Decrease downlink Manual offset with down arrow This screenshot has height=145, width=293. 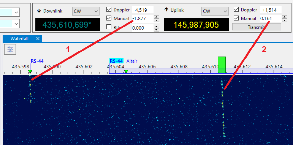[x=157, y=20]
